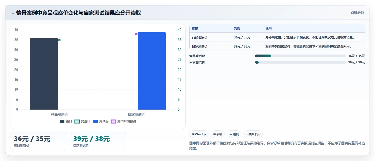375x161 pixels.
Task: Click the icon on the 表格 chip
Action: pyautogui.click(x=215, y=135)
